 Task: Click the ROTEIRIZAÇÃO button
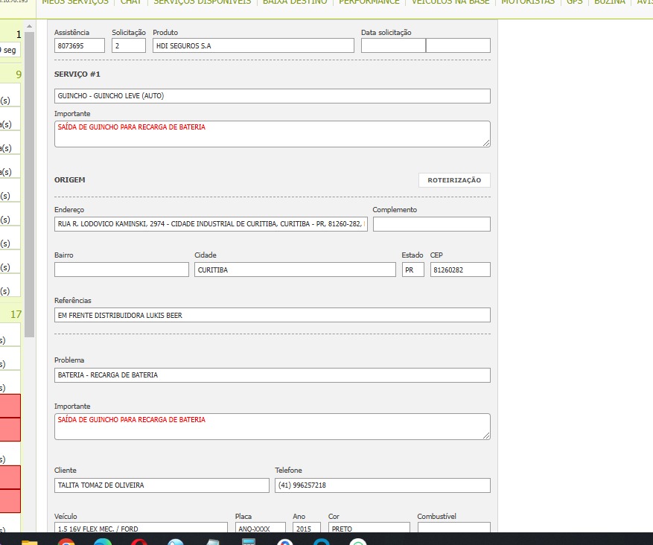(454, 180)
